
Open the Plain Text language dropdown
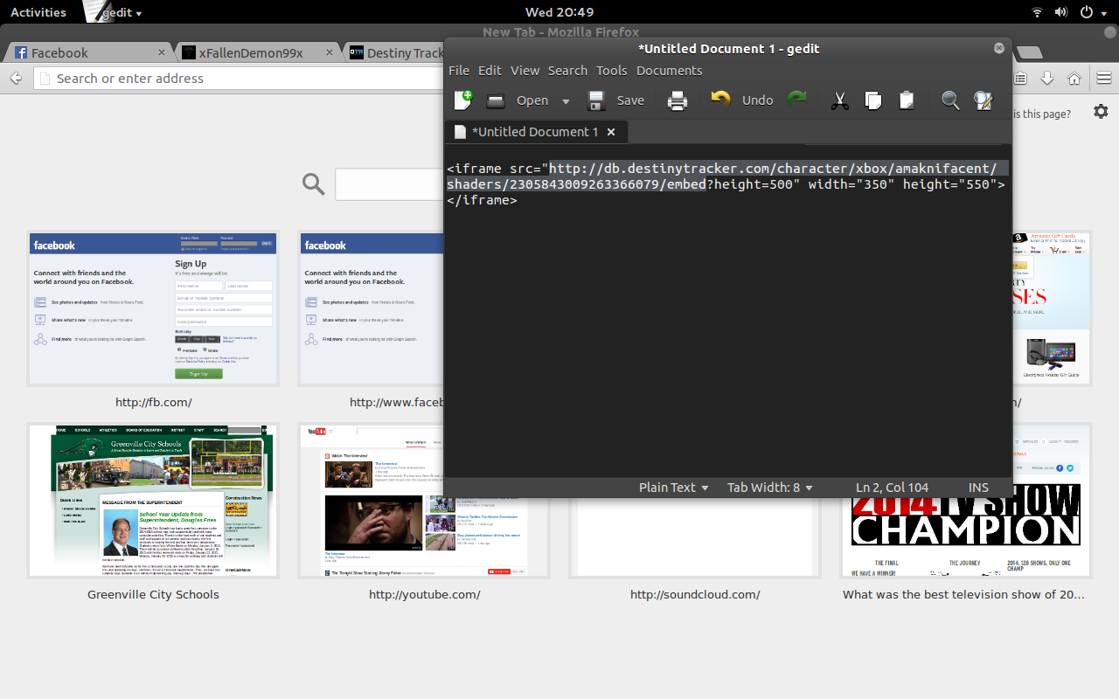tap(673, 488)
